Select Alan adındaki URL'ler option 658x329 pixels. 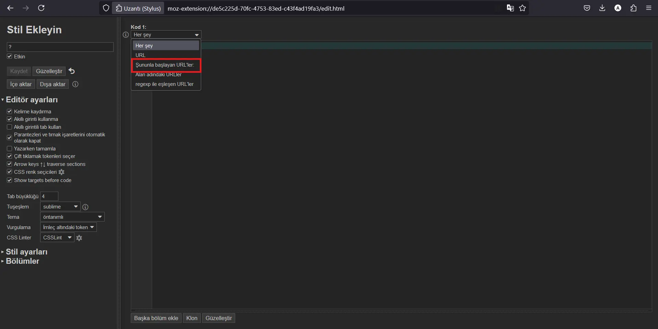[166, 75]
